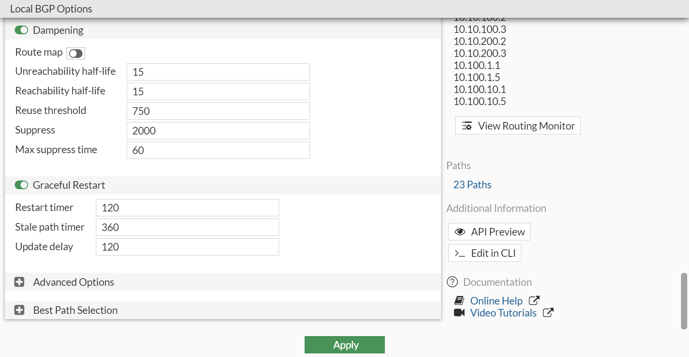Enable the Route map toggle
689x357 pixels.
point(76,53)
